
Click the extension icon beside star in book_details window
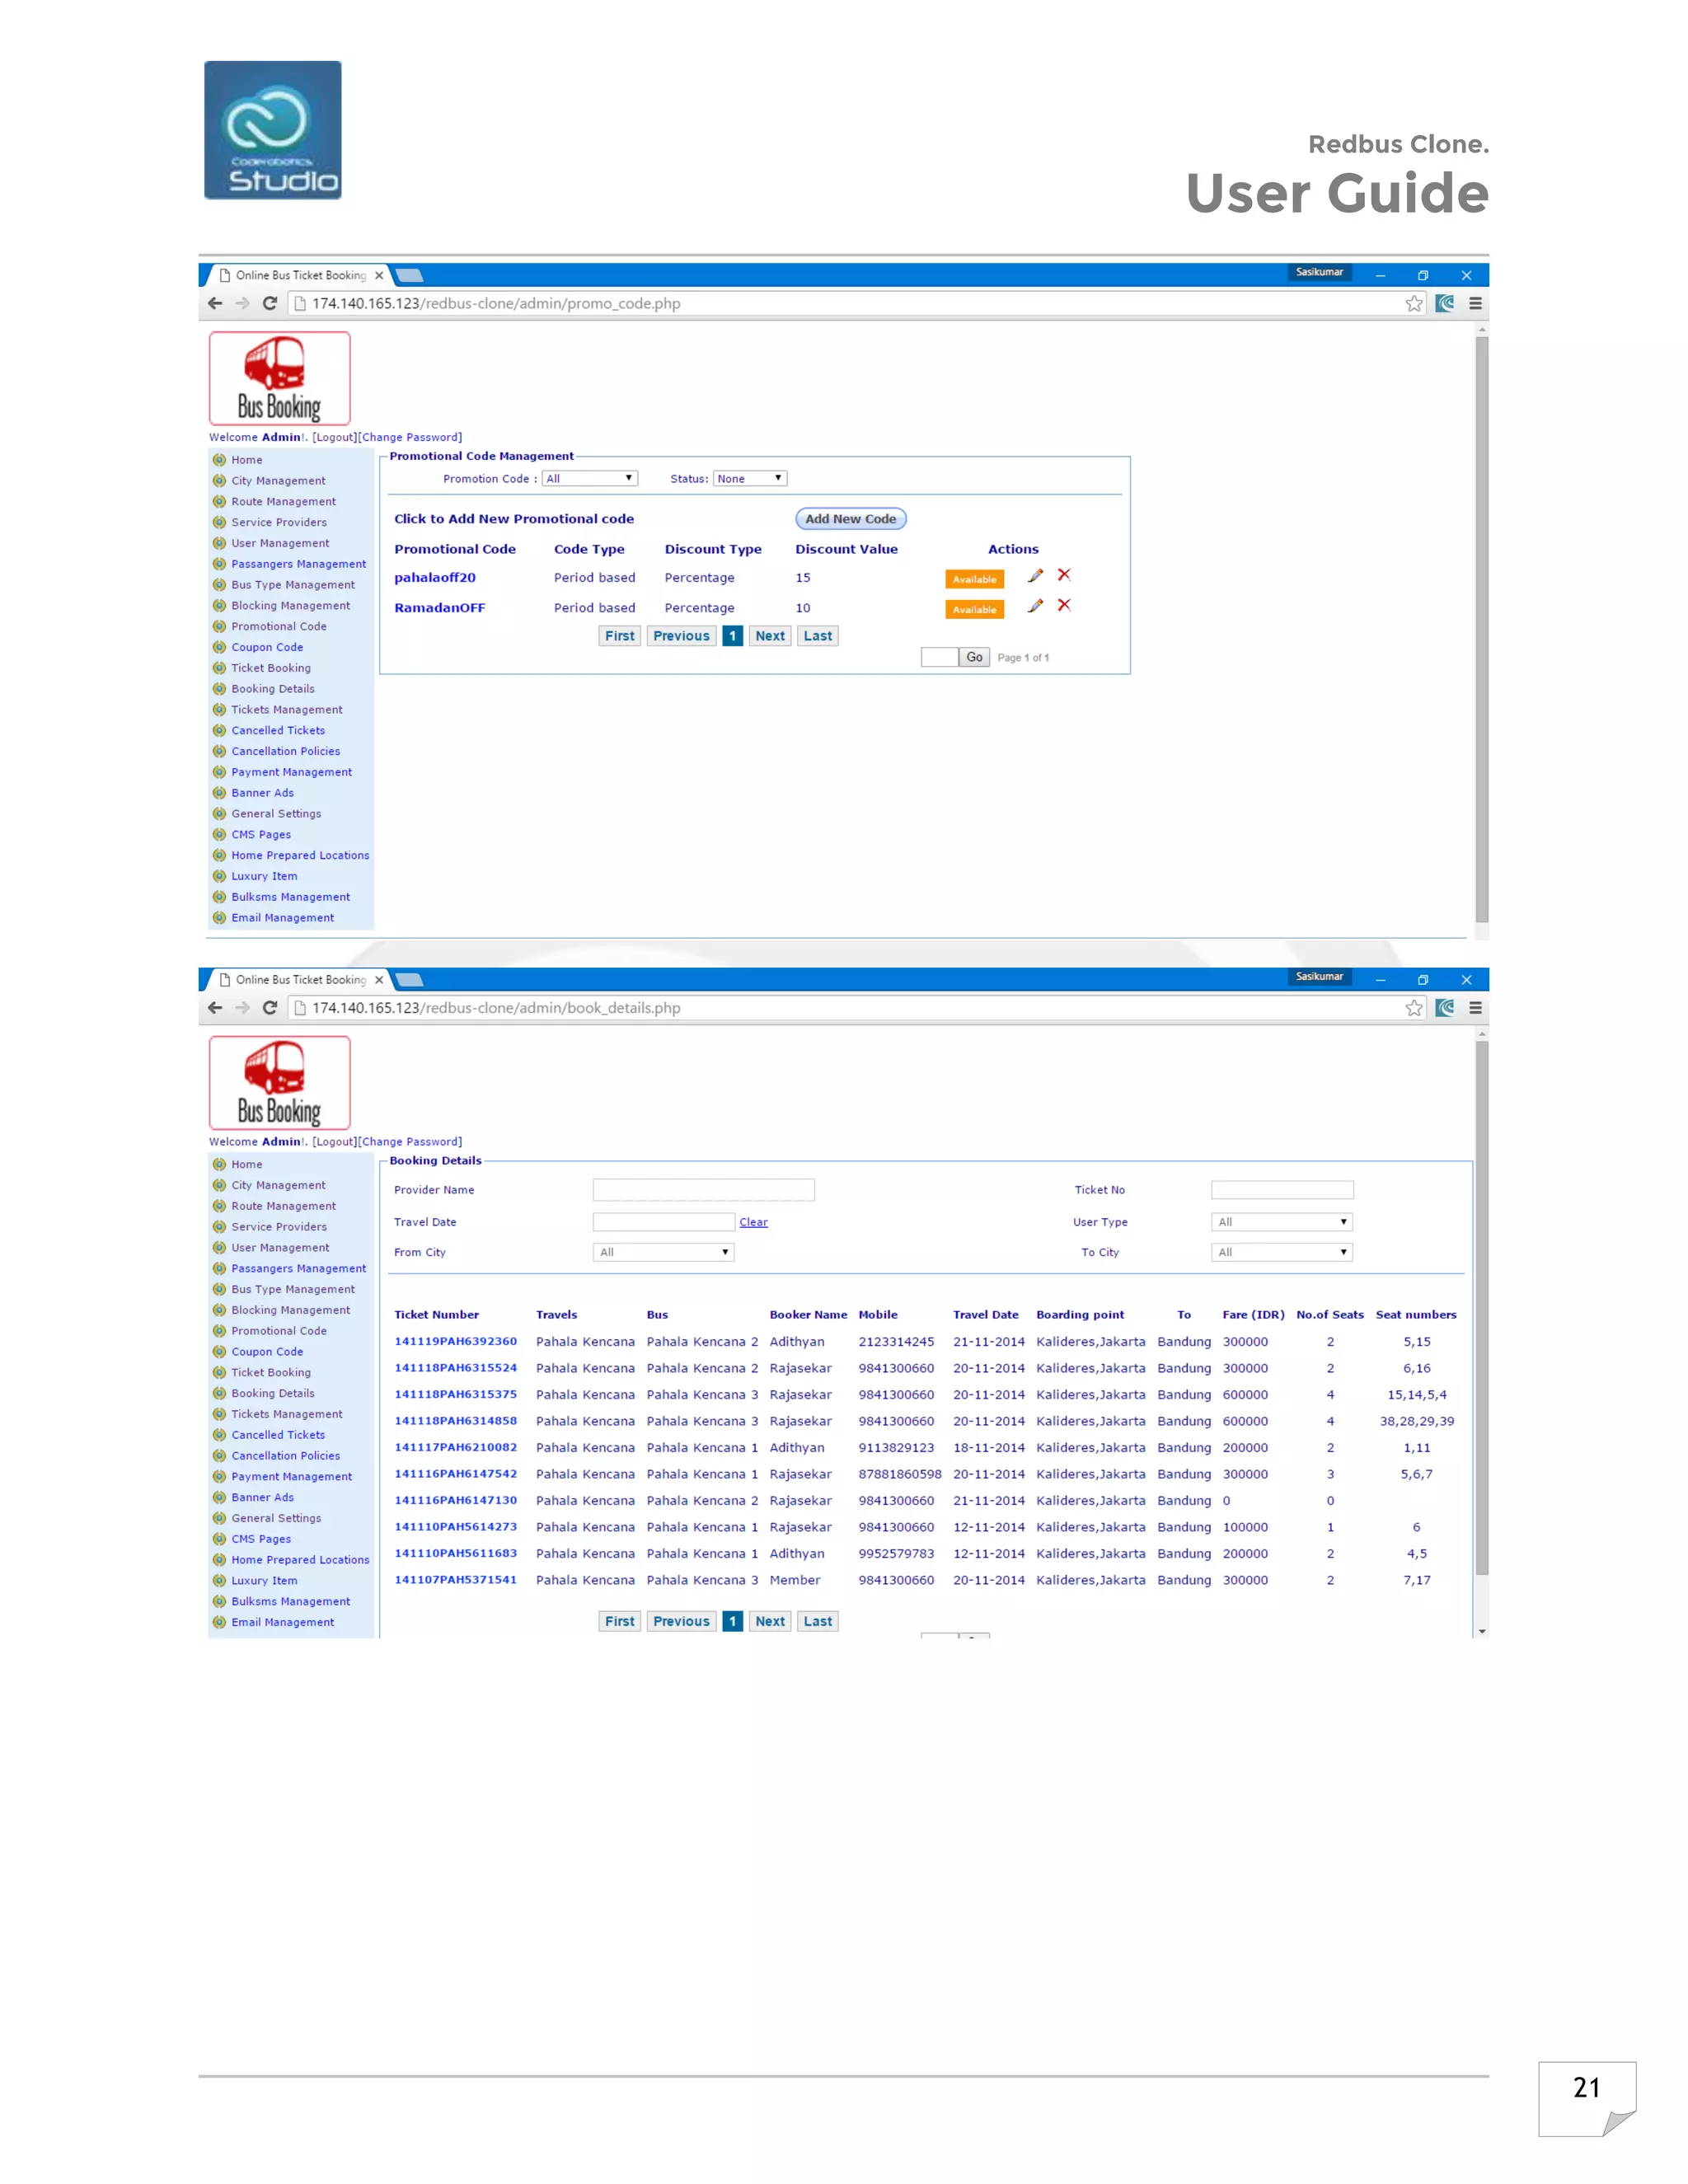1445,1008
